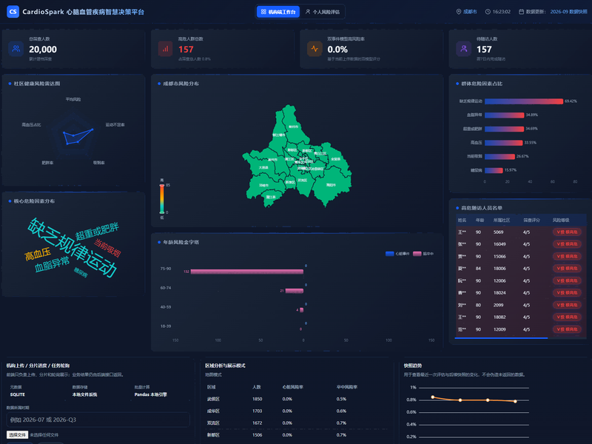This screenshot has height=444, width=592.
Task: Click the purple person icon on 待随访人数 card
Action: point(464,49)
